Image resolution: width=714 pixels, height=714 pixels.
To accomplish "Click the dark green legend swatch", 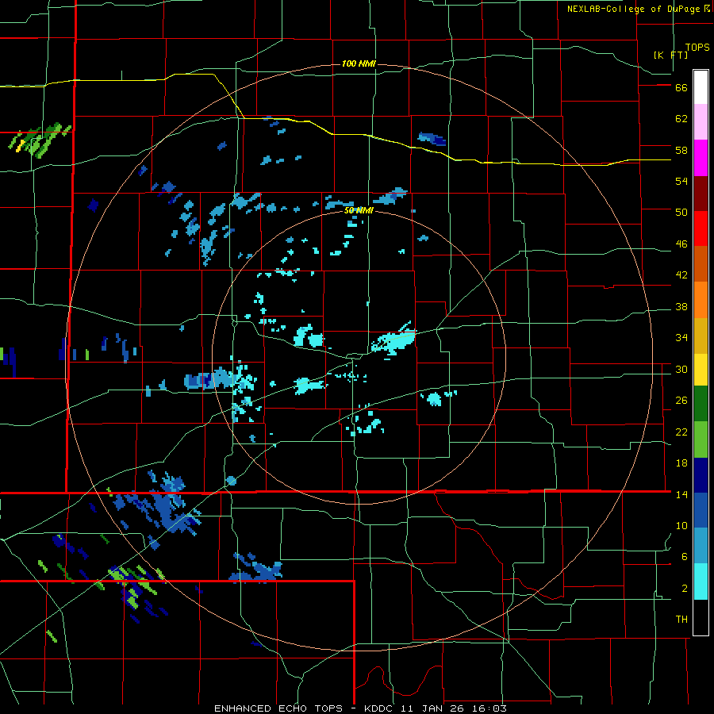I will [x=701, y=404].
